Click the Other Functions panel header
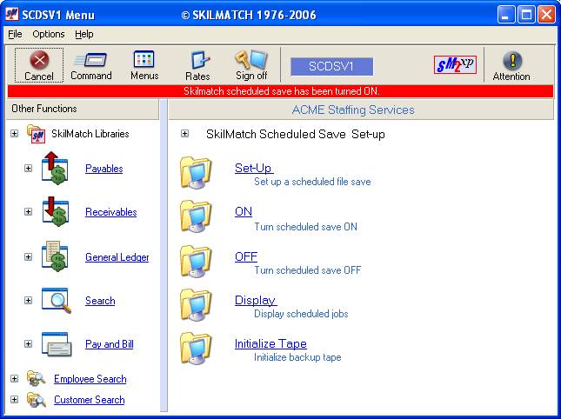The image size is (561, 419). (83, 109)
